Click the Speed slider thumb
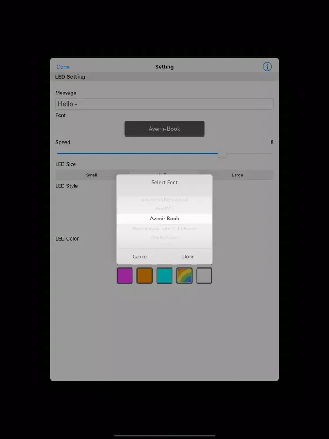 point(222,153)
